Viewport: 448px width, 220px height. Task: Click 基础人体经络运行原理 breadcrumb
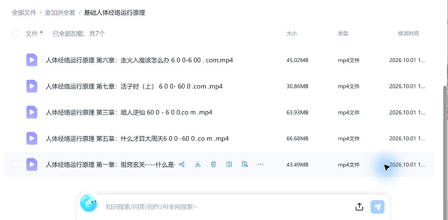[114, 13]
